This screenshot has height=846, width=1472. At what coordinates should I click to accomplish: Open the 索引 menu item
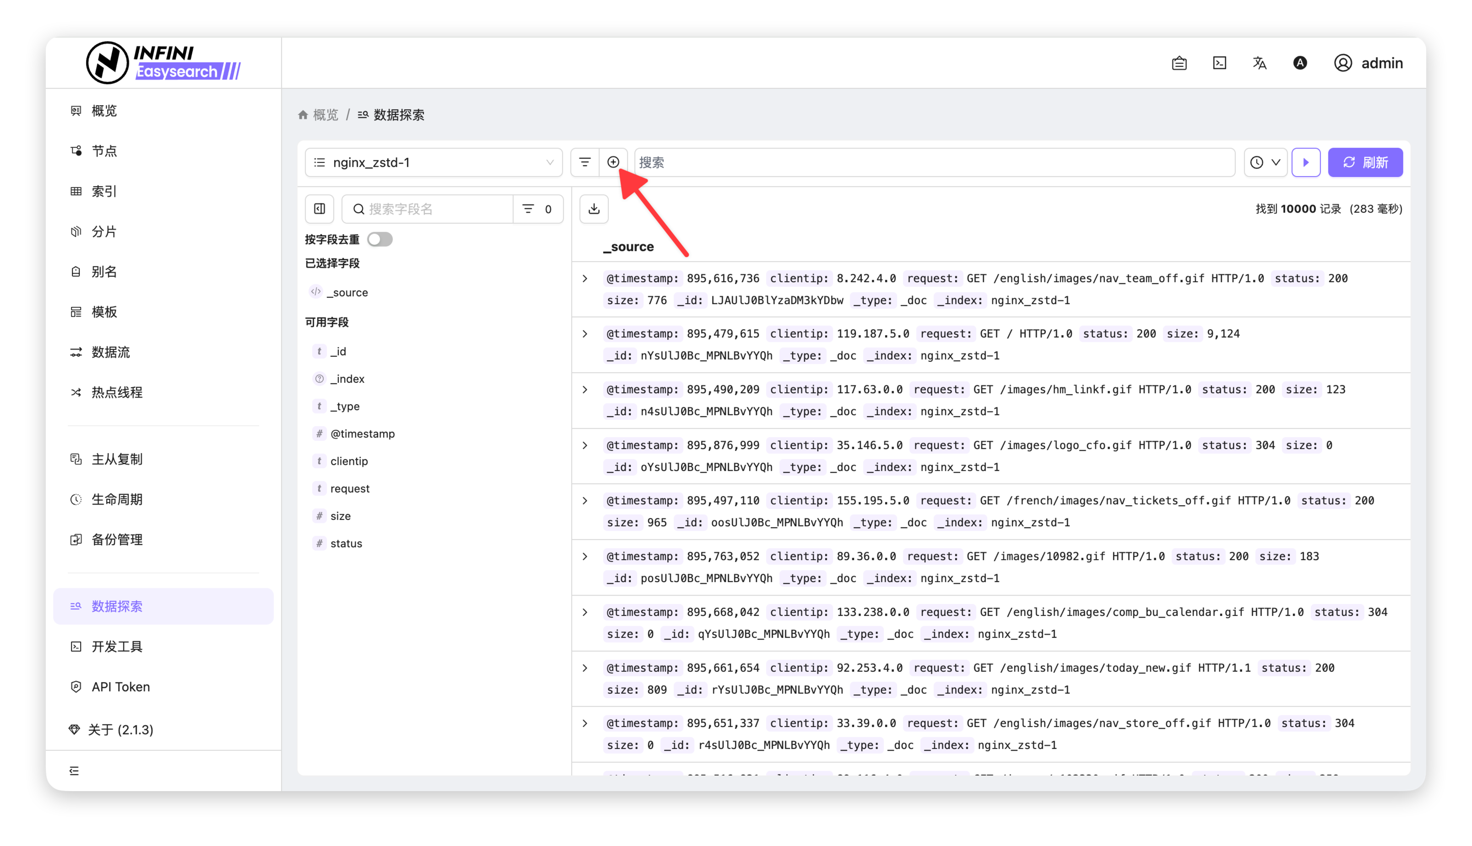[x=103, y=191]
